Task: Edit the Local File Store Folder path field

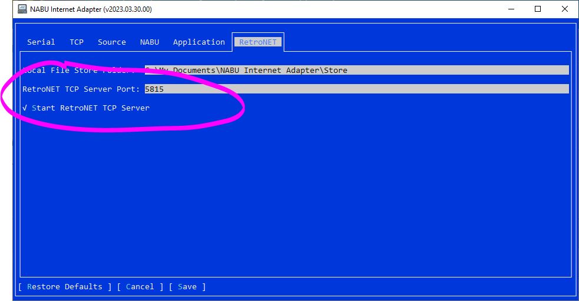Action: point(357,70)
